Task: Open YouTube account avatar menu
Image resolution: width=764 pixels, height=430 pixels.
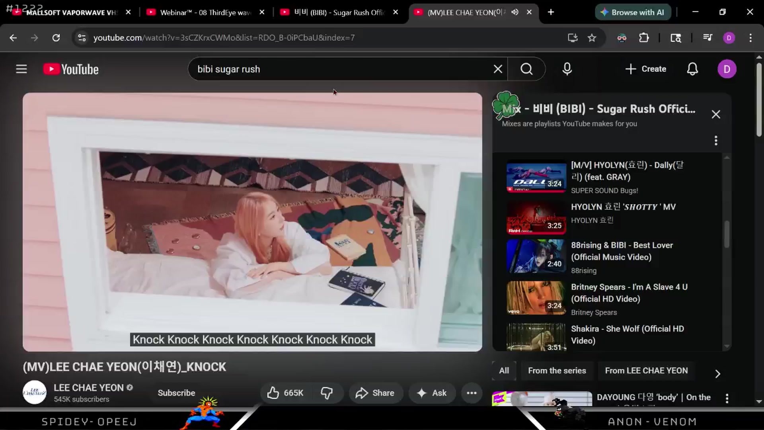Action: point(727,69)
